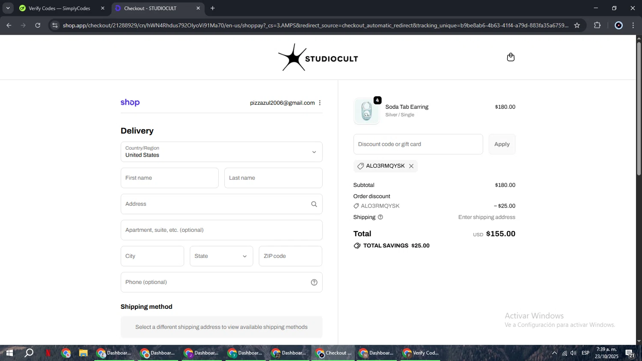The height and width of the screenshot is (361, 642).
Task: Go back to the previous page
Action: (9, 25)
